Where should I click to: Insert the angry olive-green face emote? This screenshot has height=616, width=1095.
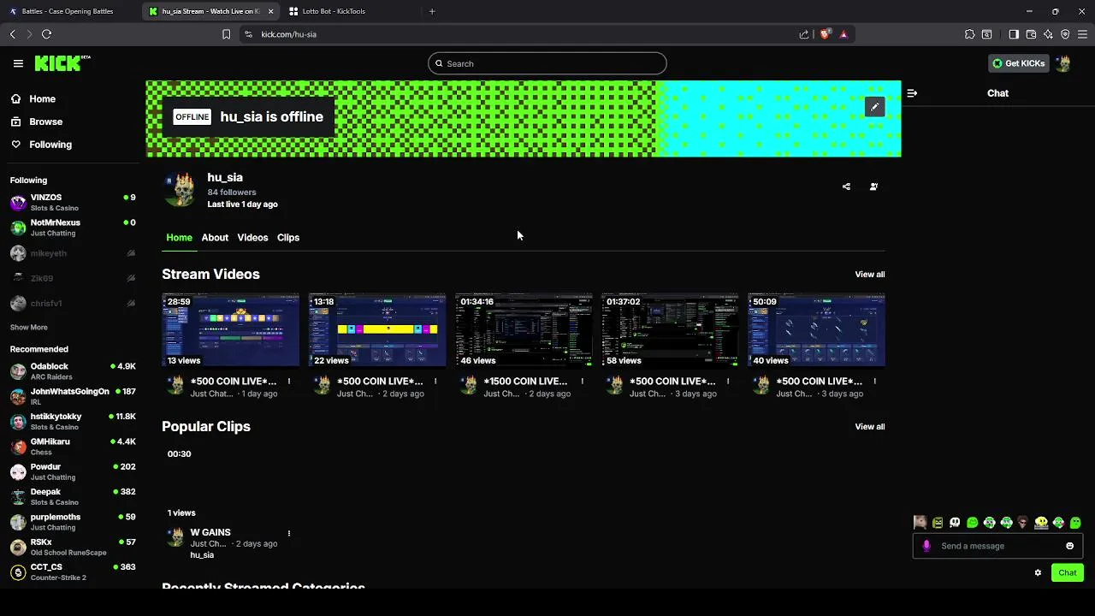tap(938, 523)
